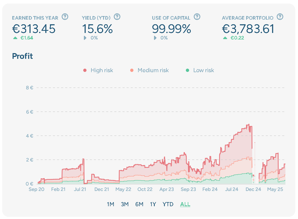
Task: Open the Average Portfolio help icon
Action: tap(280, 17)
